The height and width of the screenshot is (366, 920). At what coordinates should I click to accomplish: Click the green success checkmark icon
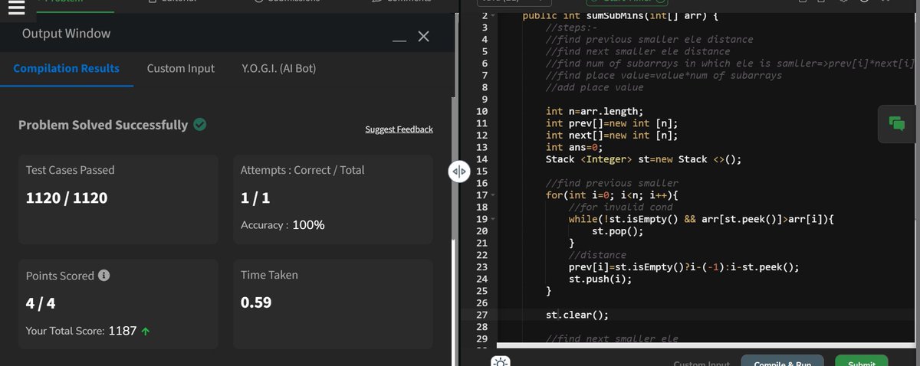click(x=200, y=124)
